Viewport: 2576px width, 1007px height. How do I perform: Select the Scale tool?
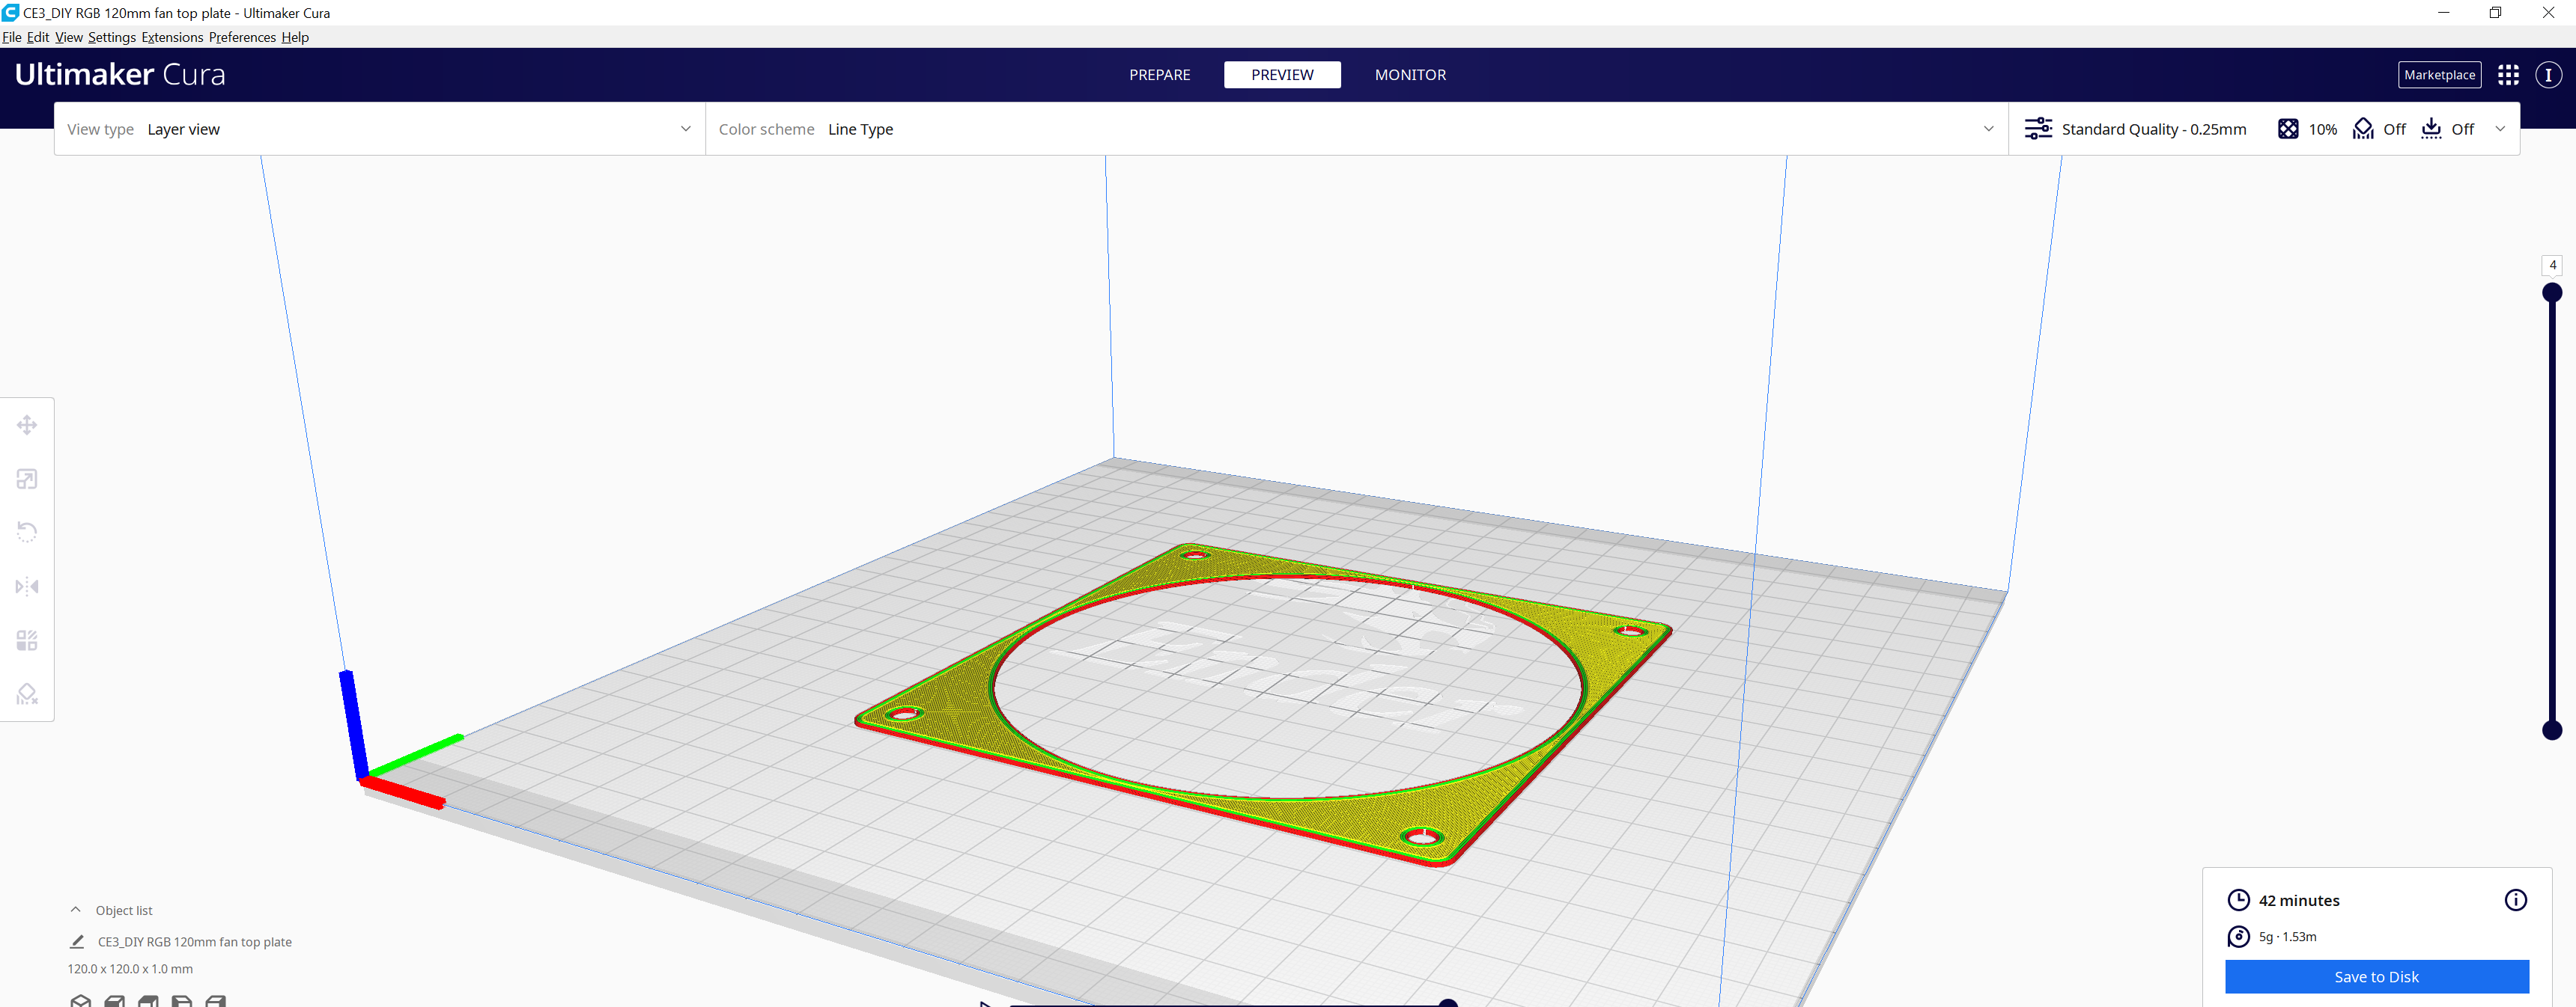coord(27,480)
